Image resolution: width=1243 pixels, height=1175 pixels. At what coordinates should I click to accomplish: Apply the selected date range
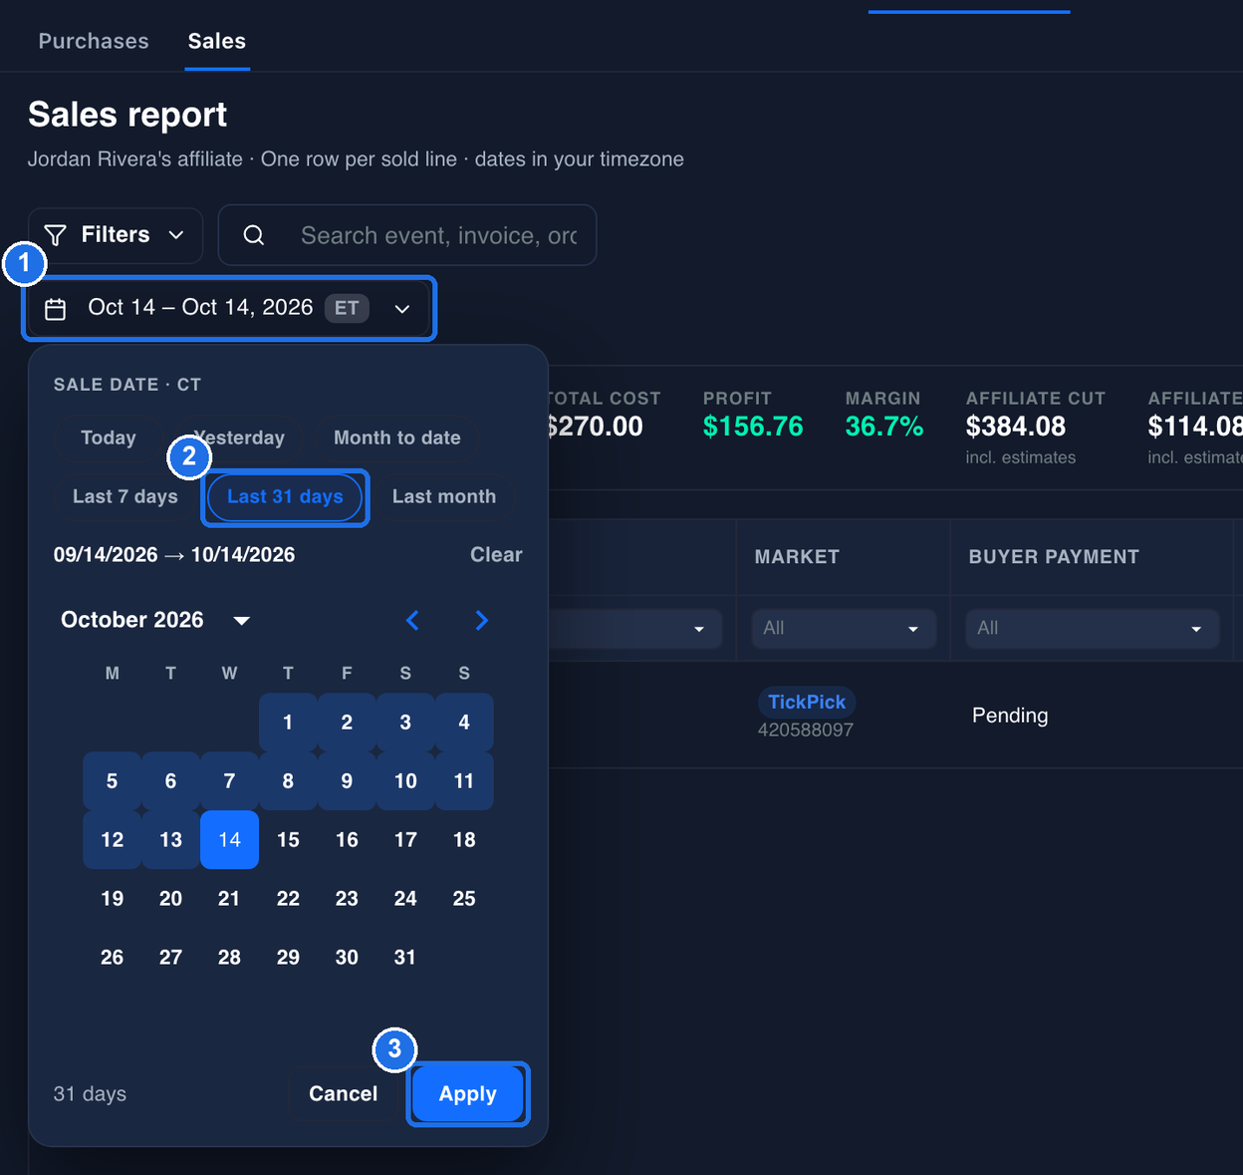tap(468, 1094)
